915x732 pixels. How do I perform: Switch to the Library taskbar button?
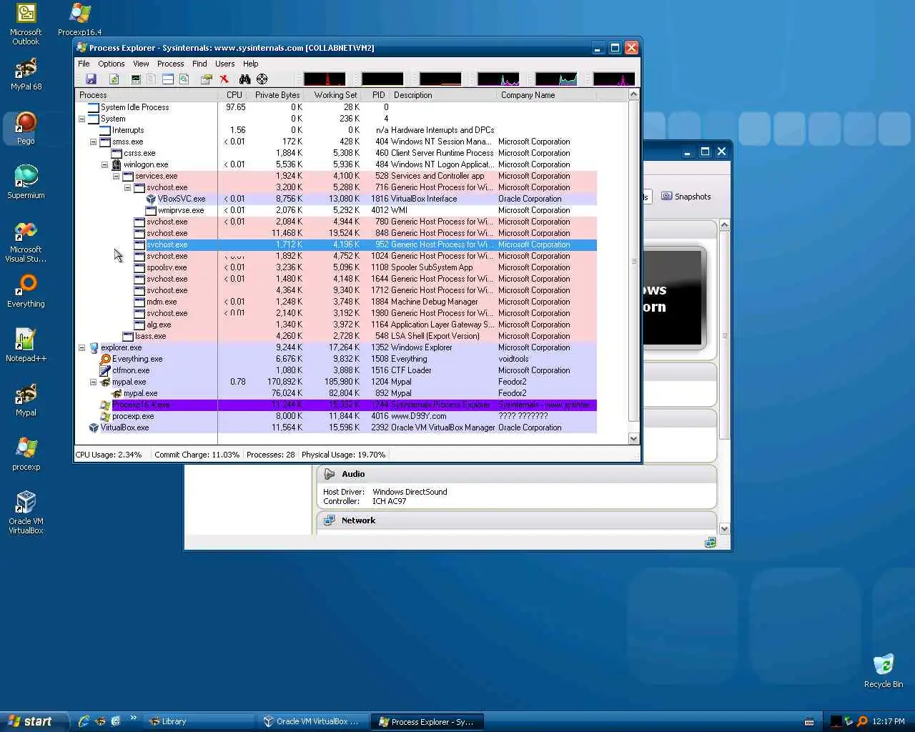pyautogui.click(x=199, y=721)
